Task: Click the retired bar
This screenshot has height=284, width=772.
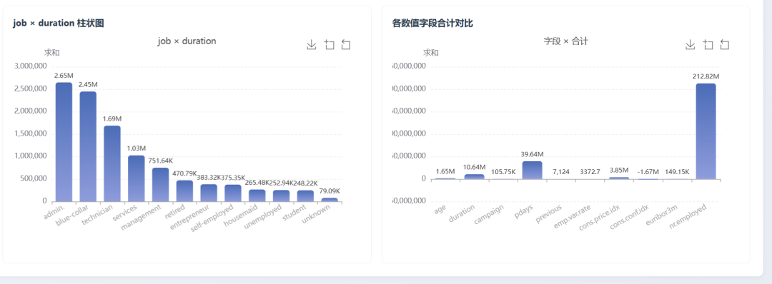Action: coord(184,191)
